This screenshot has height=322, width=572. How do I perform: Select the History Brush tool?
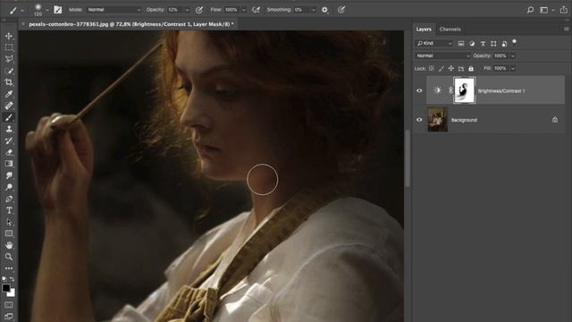[9, 140]
